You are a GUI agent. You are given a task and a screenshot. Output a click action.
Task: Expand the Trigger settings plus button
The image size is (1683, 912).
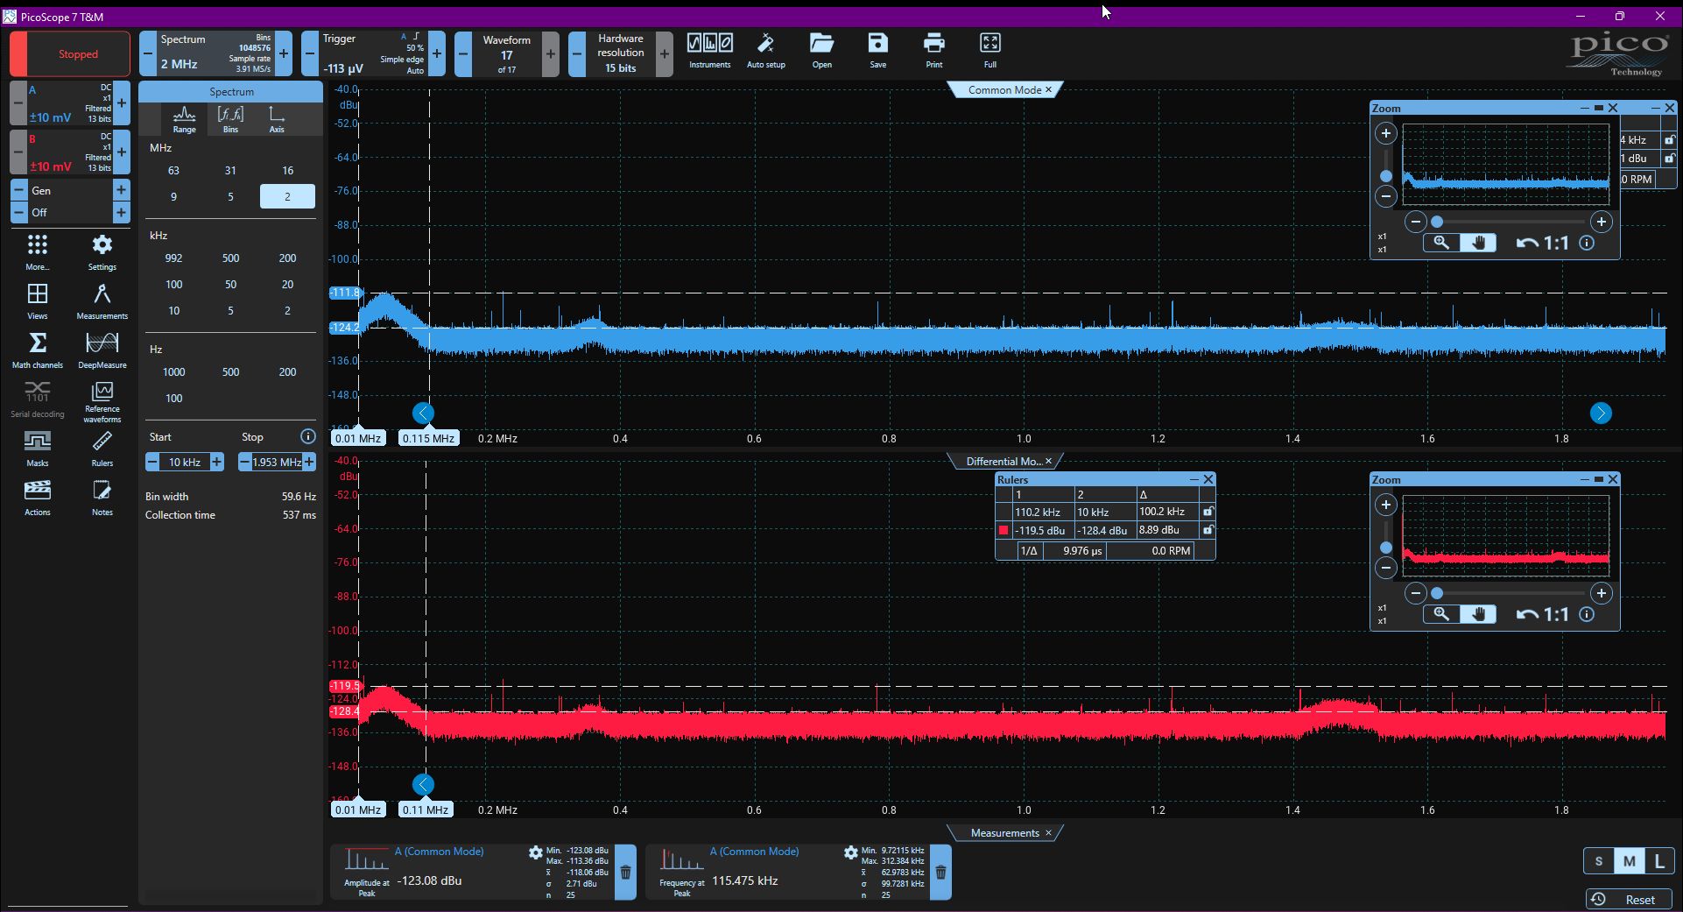pyautogui.click(x=437, y=53)
